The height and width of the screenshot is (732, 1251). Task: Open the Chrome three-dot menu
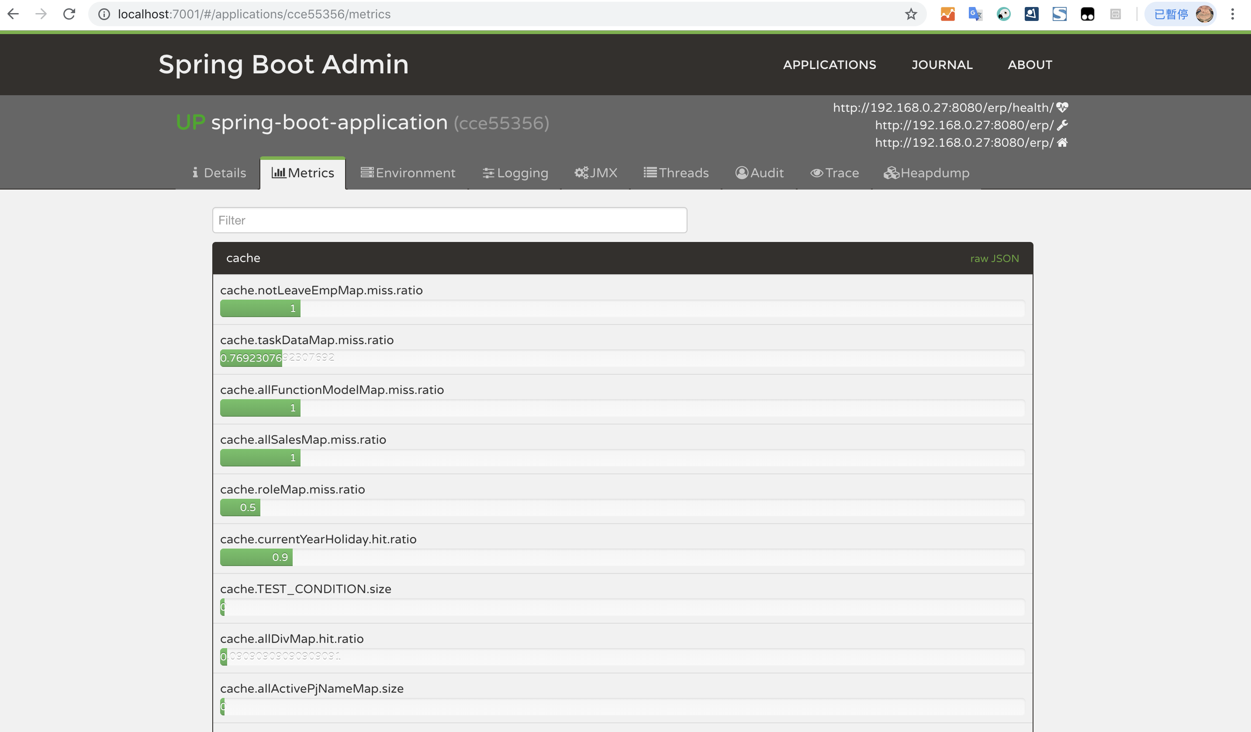pyautogui.click(x=1233, y=14)
